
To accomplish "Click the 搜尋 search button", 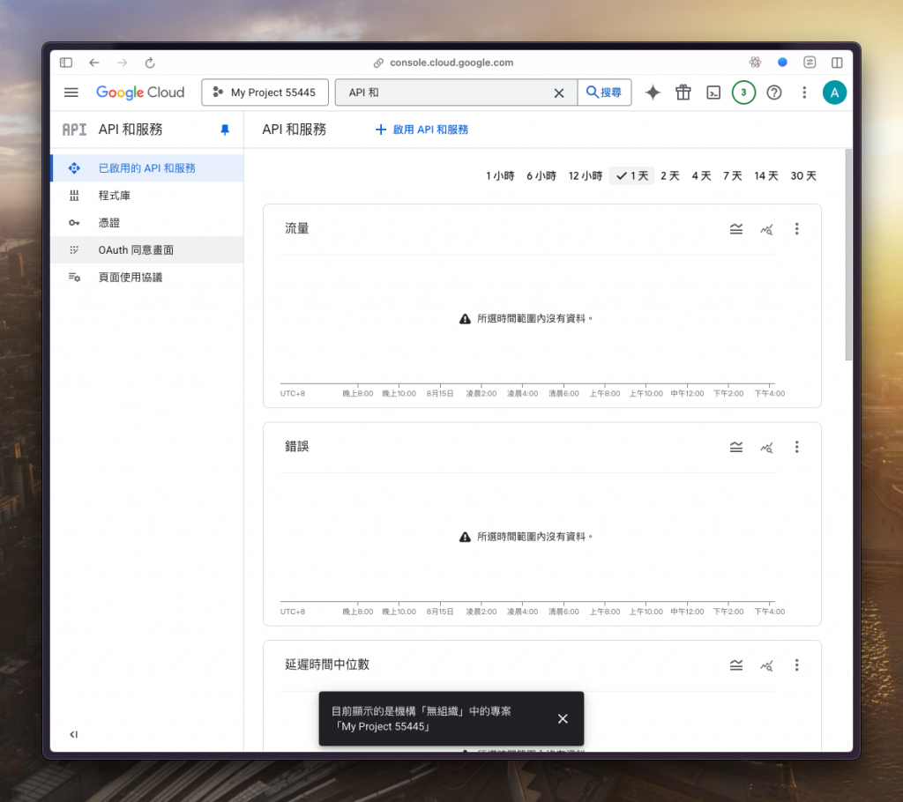I will [x=604, y=93].
